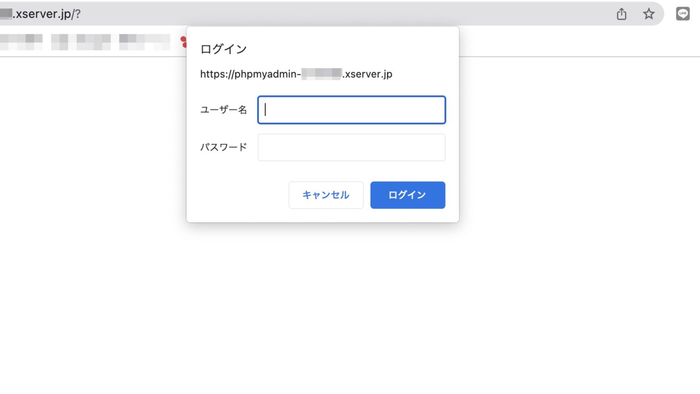Click the phpmyadmin xserver.jp URL text
This screenshot has width=700, height=394.
coord(296,74)
